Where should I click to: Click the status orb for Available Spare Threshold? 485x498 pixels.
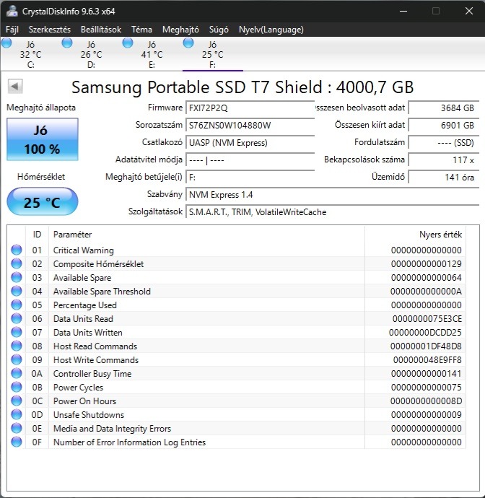pyautogui.click(x=17, y=291)
